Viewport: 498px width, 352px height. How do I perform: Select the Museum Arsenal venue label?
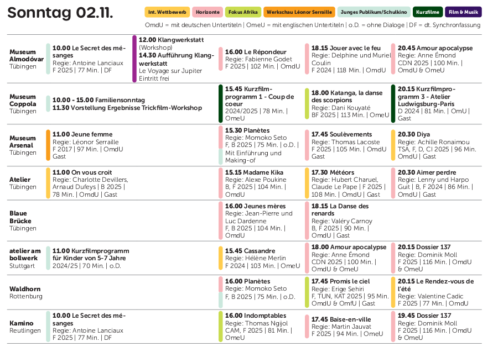click(23, 142)
